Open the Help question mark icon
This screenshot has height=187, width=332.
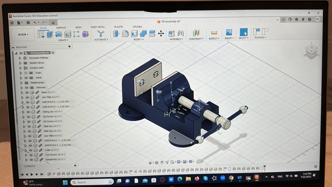click(310, 19)
